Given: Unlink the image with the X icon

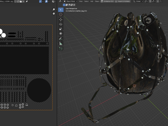Looking at the screenshot, I should (23, 1).
